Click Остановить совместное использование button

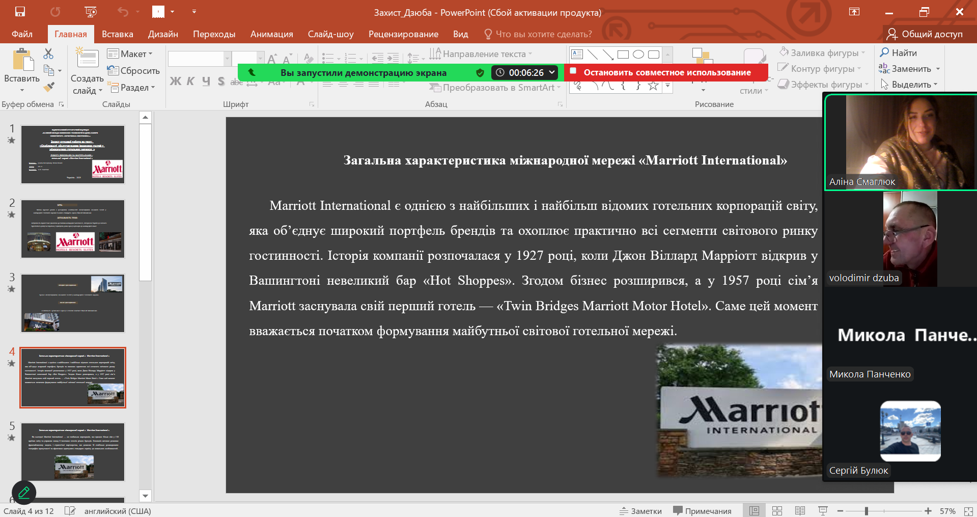pyautogui.click(x=666, y=72)
